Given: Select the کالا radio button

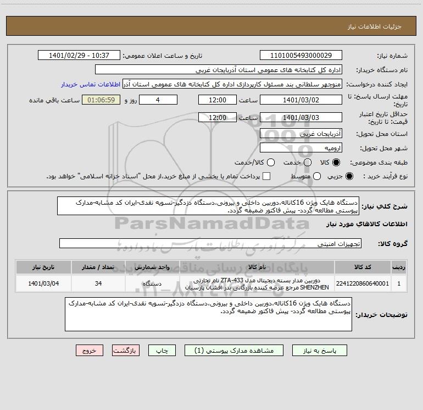Looking at the screenshot, I should pos(336,162).
